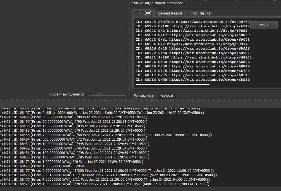The height and width of the screenshot is (191, 281).
Task: Click the result line ID: 68922 9/50
Action: tap(193, 53)
